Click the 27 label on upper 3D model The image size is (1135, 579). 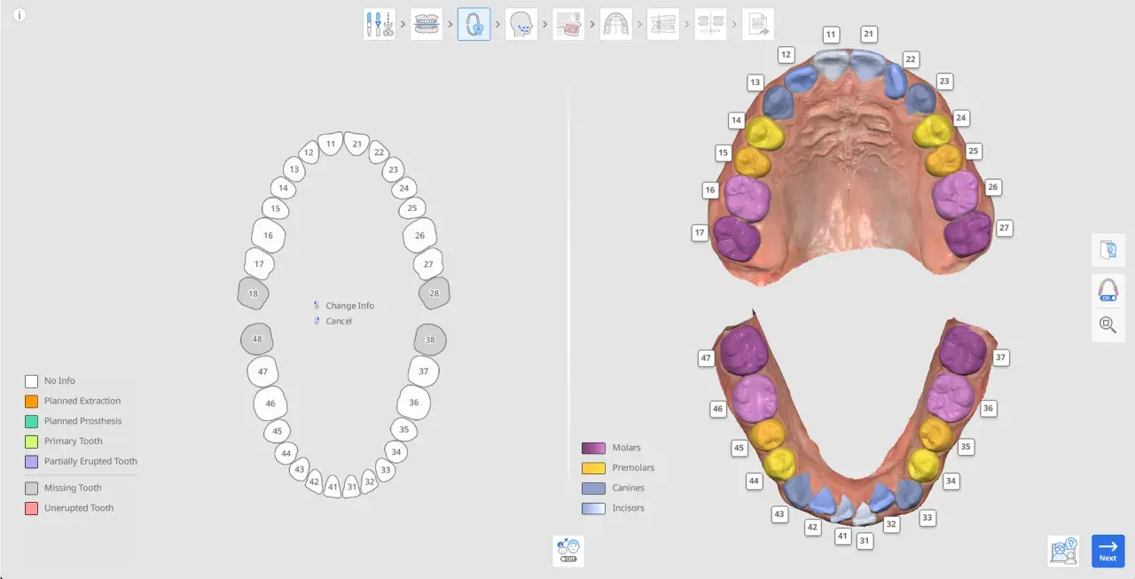coord(1004,228)
